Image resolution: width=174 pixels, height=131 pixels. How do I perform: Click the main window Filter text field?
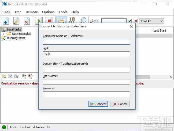click(114, 21)
